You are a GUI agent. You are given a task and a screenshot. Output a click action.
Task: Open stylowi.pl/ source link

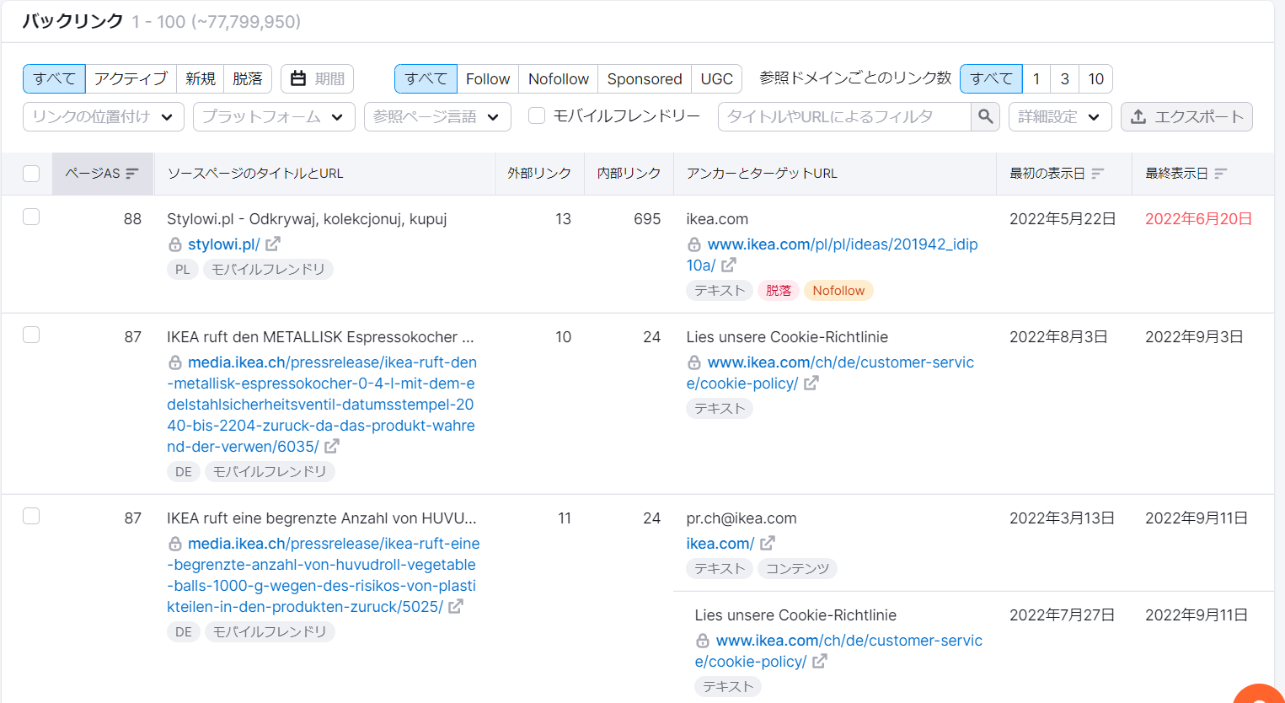point(223,244)
